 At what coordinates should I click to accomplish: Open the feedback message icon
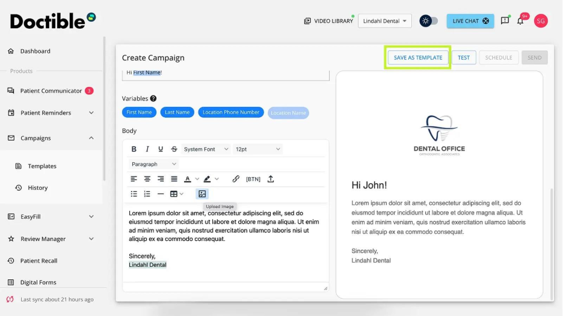click(x=505, y=21)
